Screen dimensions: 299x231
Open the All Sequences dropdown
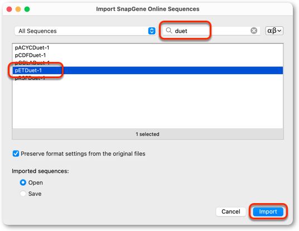pos(85,31)
